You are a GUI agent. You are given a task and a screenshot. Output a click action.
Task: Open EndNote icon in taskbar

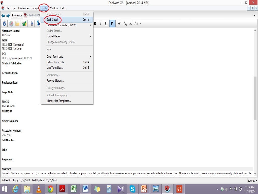pos(167,189)
